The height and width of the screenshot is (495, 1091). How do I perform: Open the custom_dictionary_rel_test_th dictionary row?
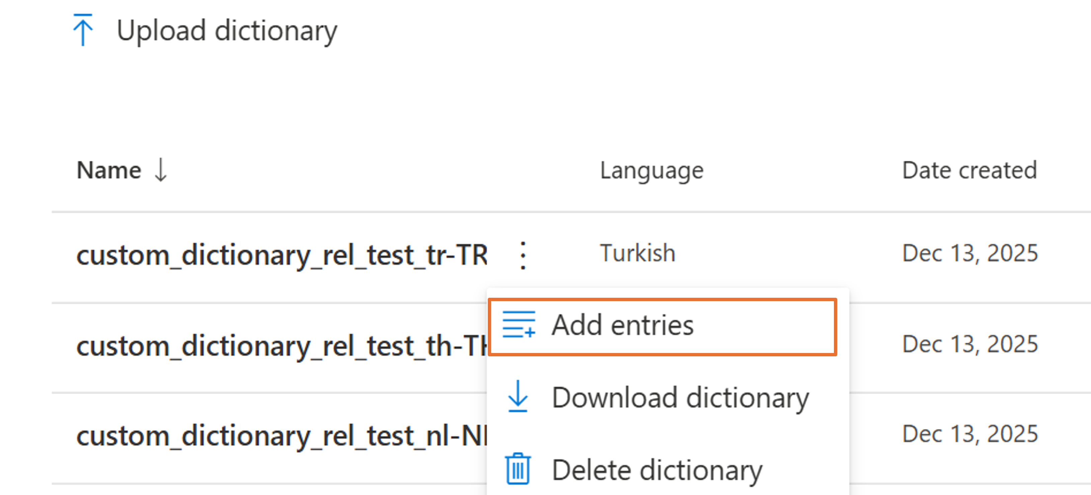(x=282, y=346)
